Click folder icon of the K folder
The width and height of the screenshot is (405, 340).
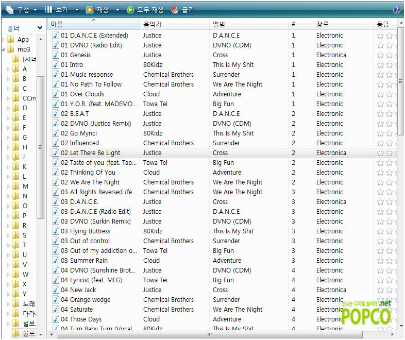[x=15, y=167]
